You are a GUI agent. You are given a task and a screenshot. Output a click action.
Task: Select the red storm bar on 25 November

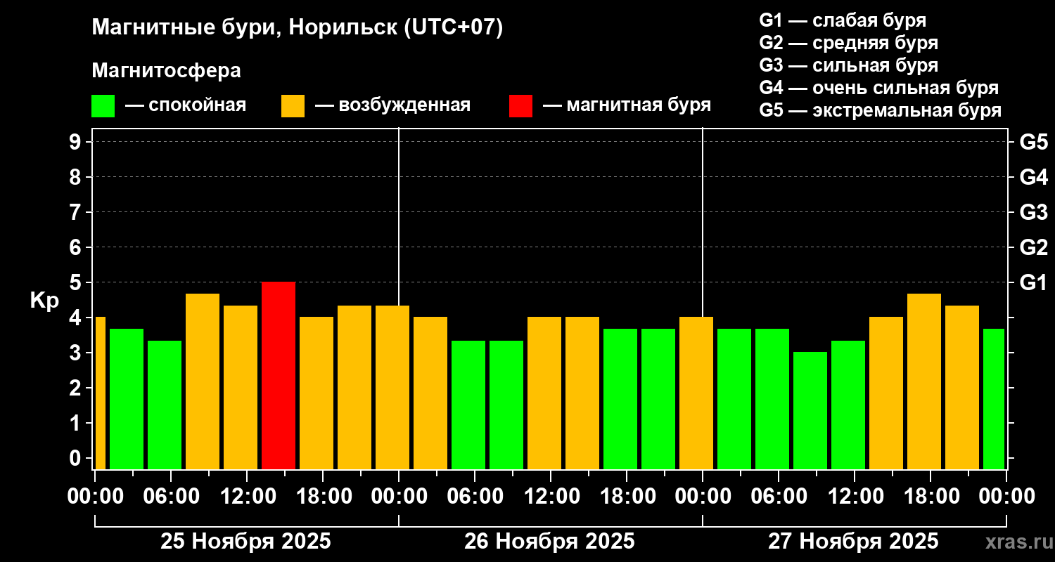pos(279,375)
